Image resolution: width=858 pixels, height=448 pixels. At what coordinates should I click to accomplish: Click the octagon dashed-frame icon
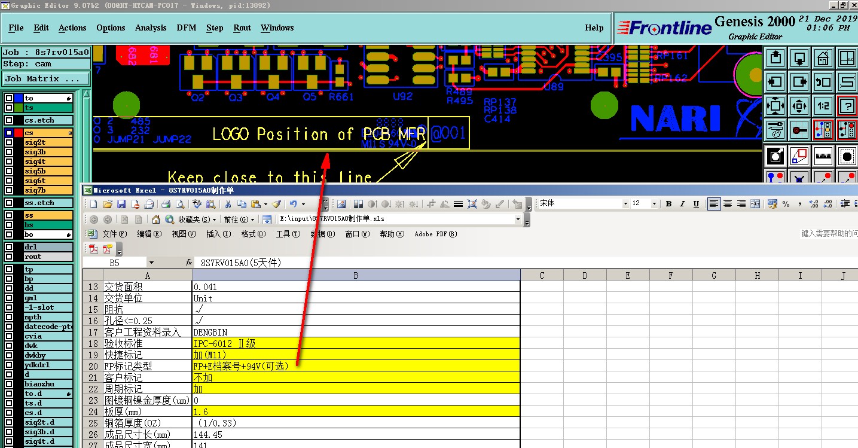pyautogui.click(x=847, y=156)
